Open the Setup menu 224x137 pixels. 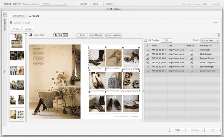[199, 4]
